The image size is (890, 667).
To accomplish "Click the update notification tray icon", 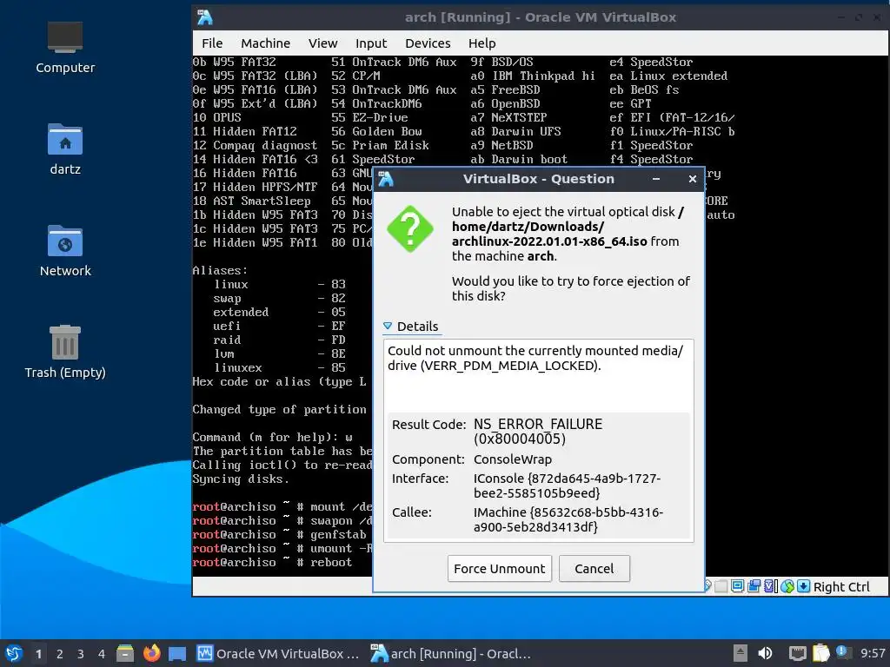I will [x=843, y=652].
